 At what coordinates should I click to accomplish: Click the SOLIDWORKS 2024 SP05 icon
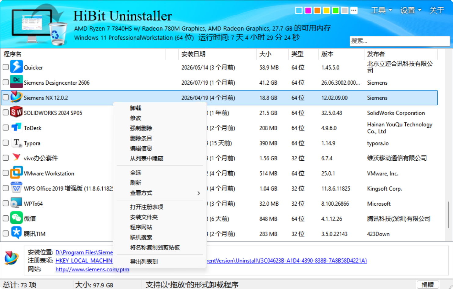click(x=16, y=112)
